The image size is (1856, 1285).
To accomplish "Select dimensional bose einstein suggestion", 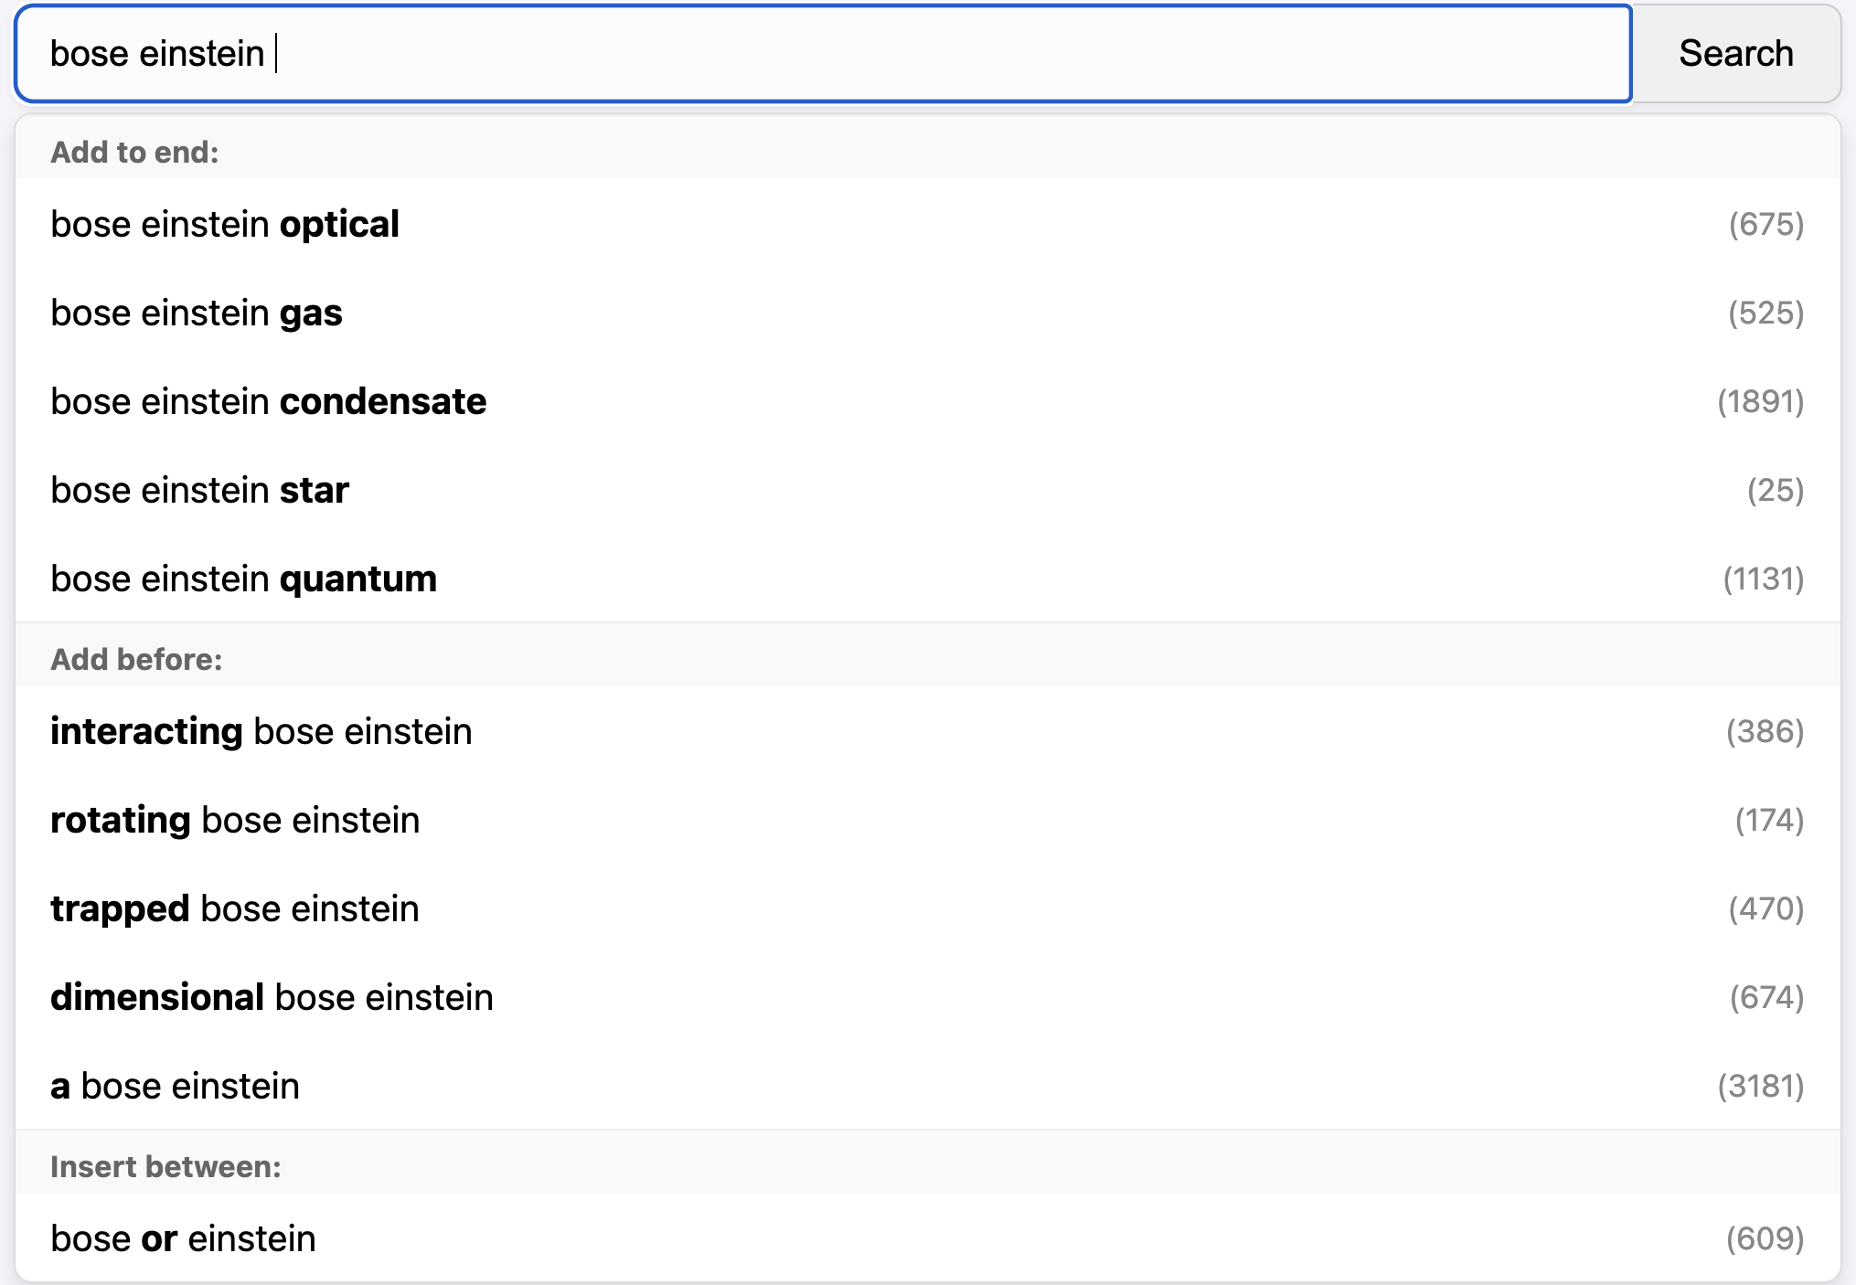I will [927, 997].
